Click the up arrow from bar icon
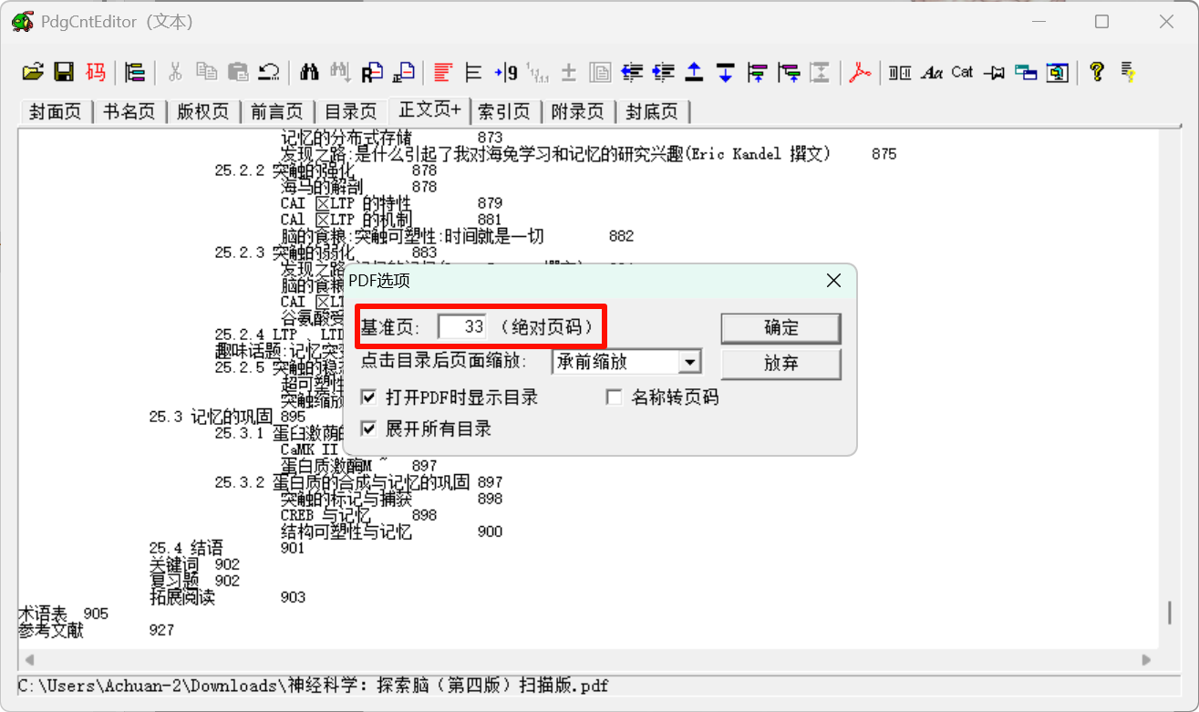Screen dimensions: 1199x712 coord(694,72)
